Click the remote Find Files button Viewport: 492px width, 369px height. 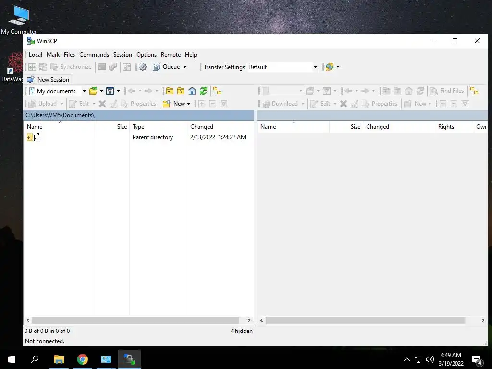[447, 91]
